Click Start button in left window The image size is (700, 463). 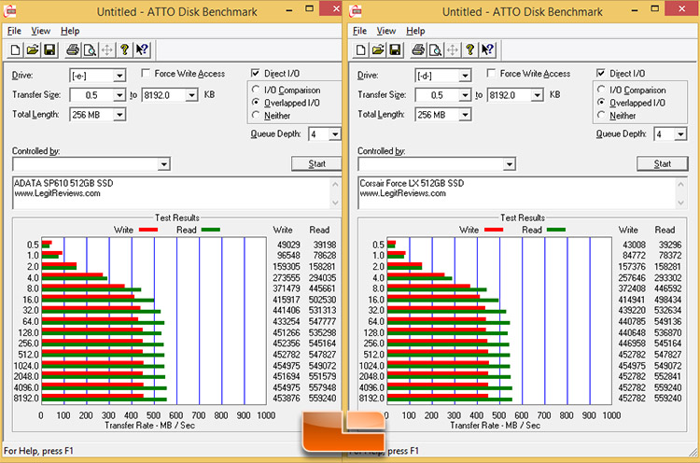point(316,164)
